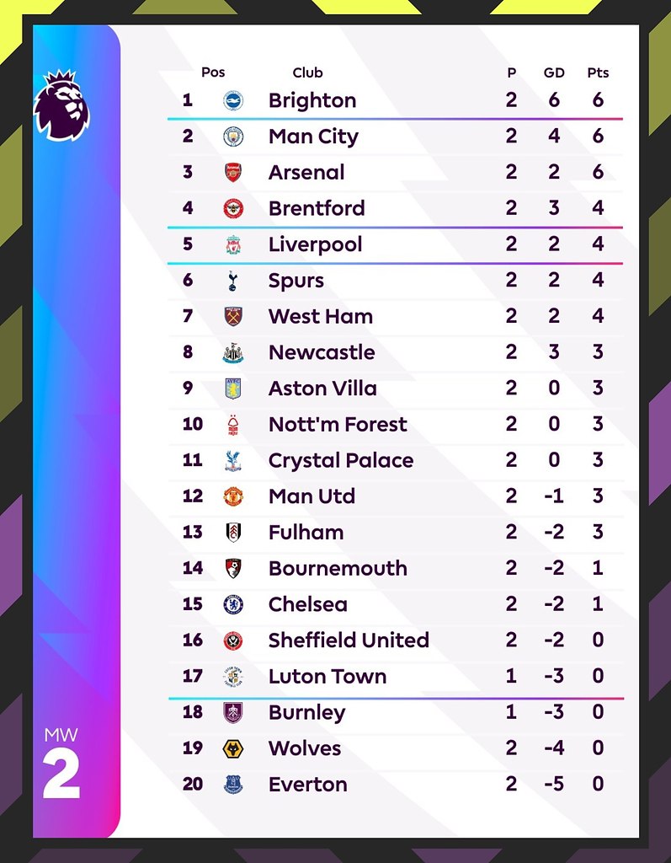Click the Newcastle club crest
671x863 pixels.
click(233, 353)
